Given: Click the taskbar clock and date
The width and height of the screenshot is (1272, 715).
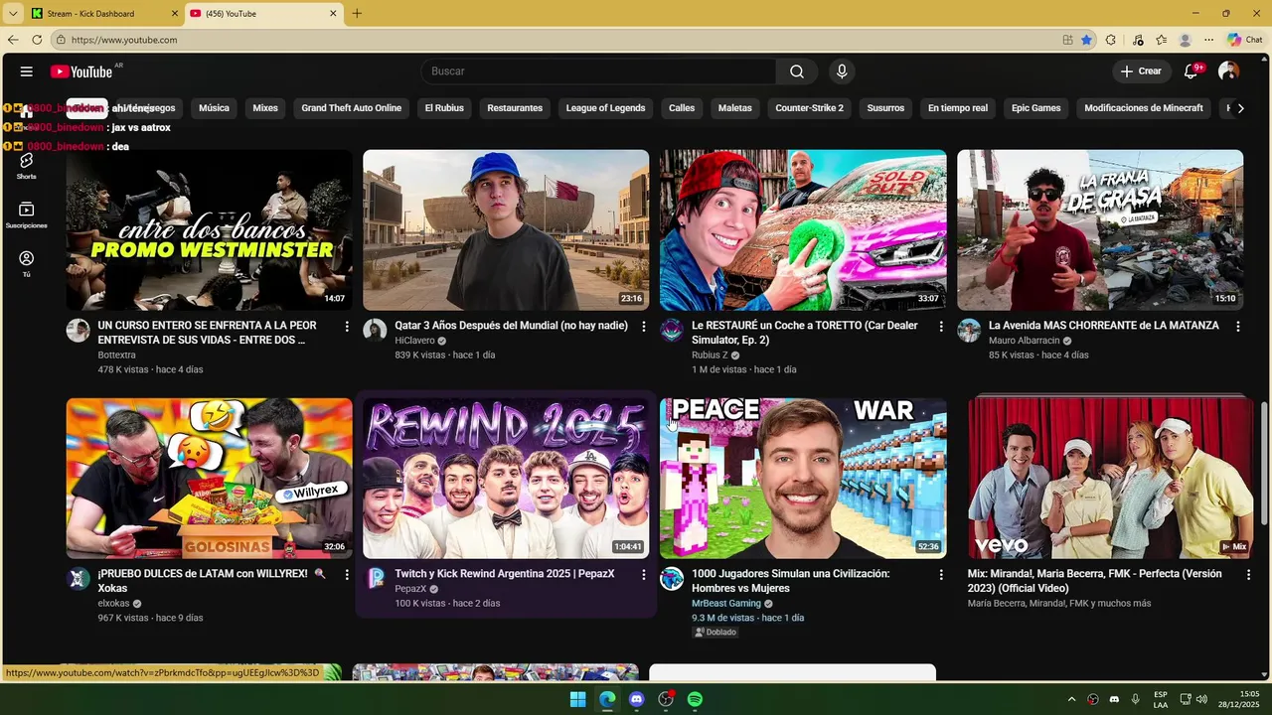Looking at the screenshot, I should (x=1239, y=699).
